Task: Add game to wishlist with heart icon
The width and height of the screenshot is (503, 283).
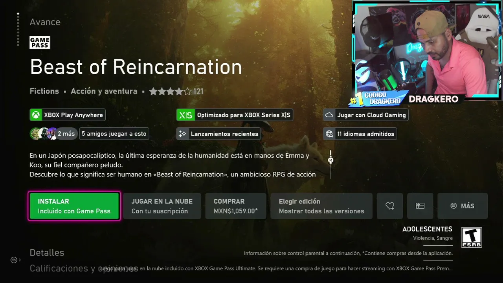Action: pyautogui.click(x=390, y=206)
